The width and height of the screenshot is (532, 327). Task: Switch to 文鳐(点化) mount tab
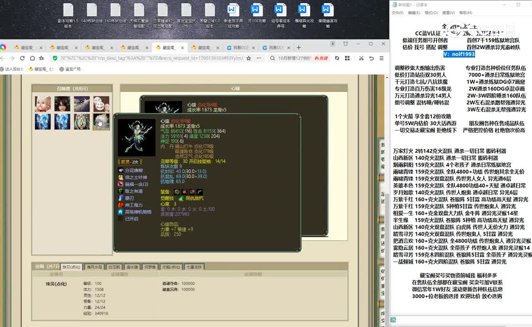click(171, 267)
